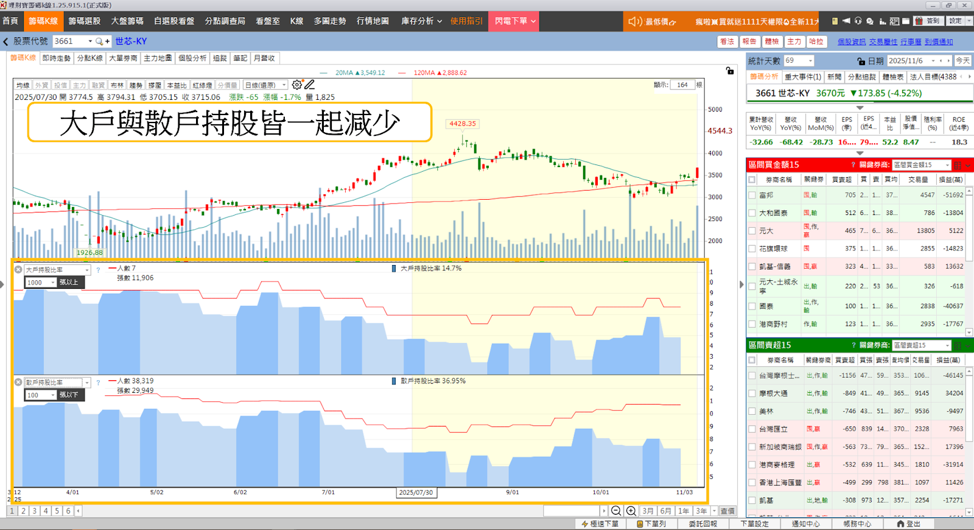Open the 到價通知 link
Viewport: 974px width, 530px height.
click(939, 42)
